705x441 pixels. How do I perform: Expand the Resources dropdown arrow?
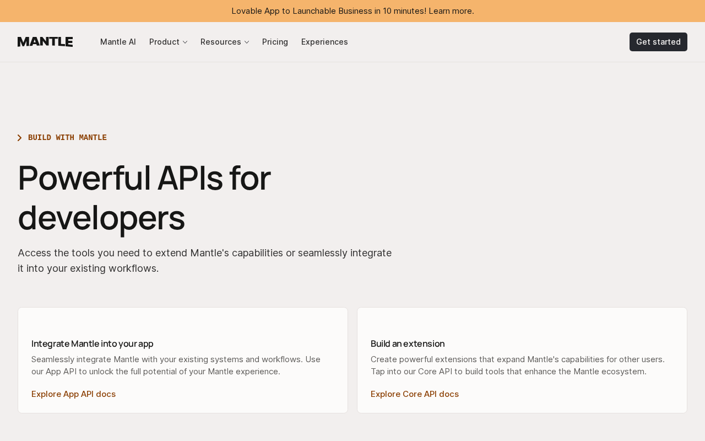247,42
